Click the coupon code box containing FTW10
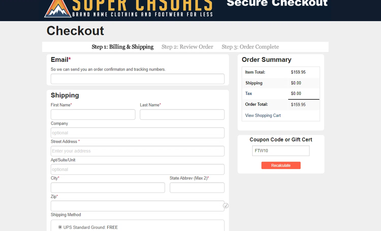The height and width of the screenshot is (231, 381). tap(281, 151)
